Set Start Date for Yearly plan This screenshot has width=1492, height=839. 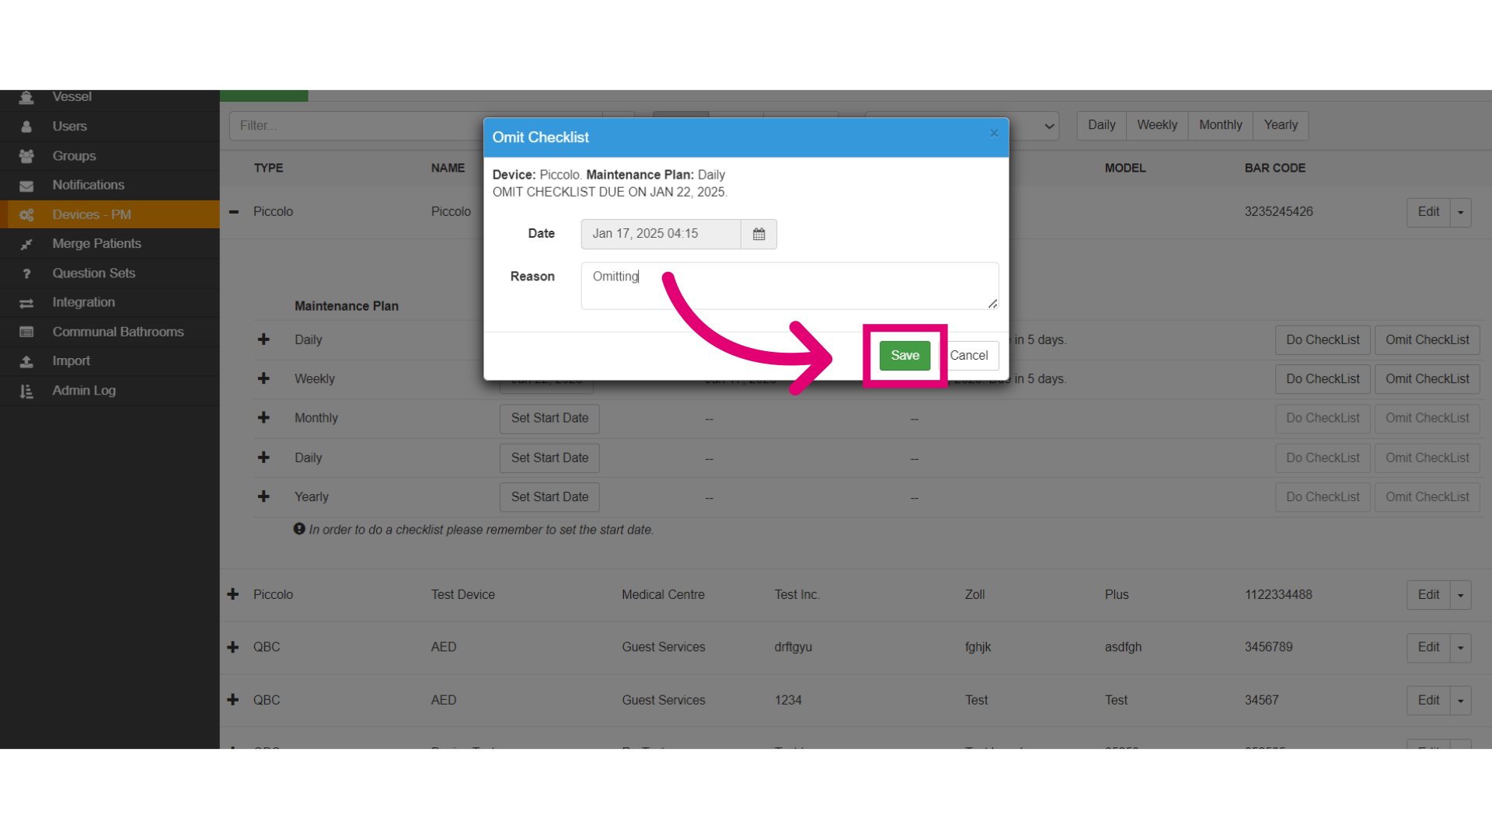(x=549, y=497)
